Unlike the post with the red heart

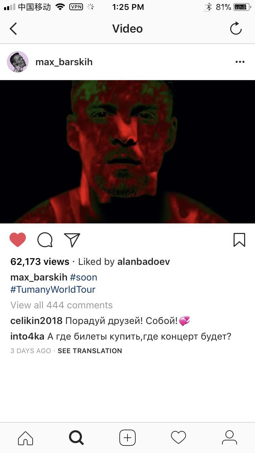(18, 240)
